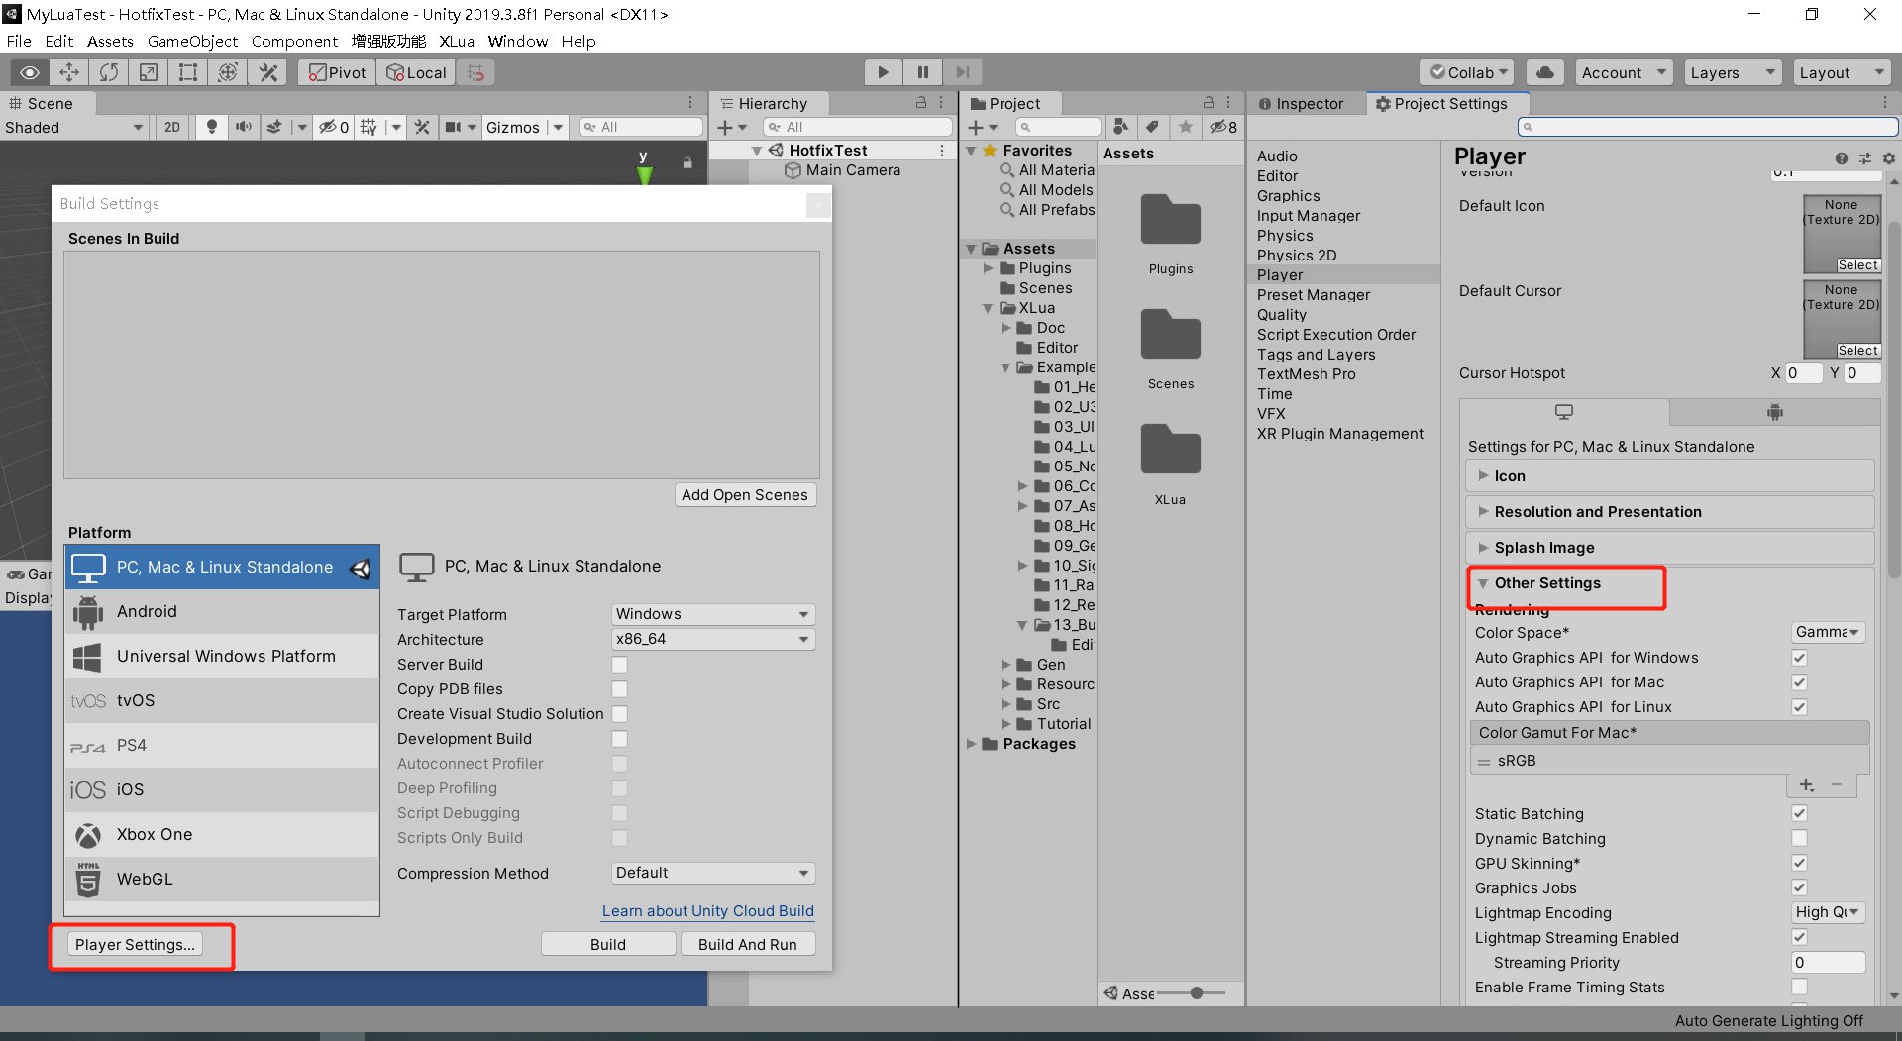
Task: Open the custom editor tools icon
Action: (x=267, y=72)
